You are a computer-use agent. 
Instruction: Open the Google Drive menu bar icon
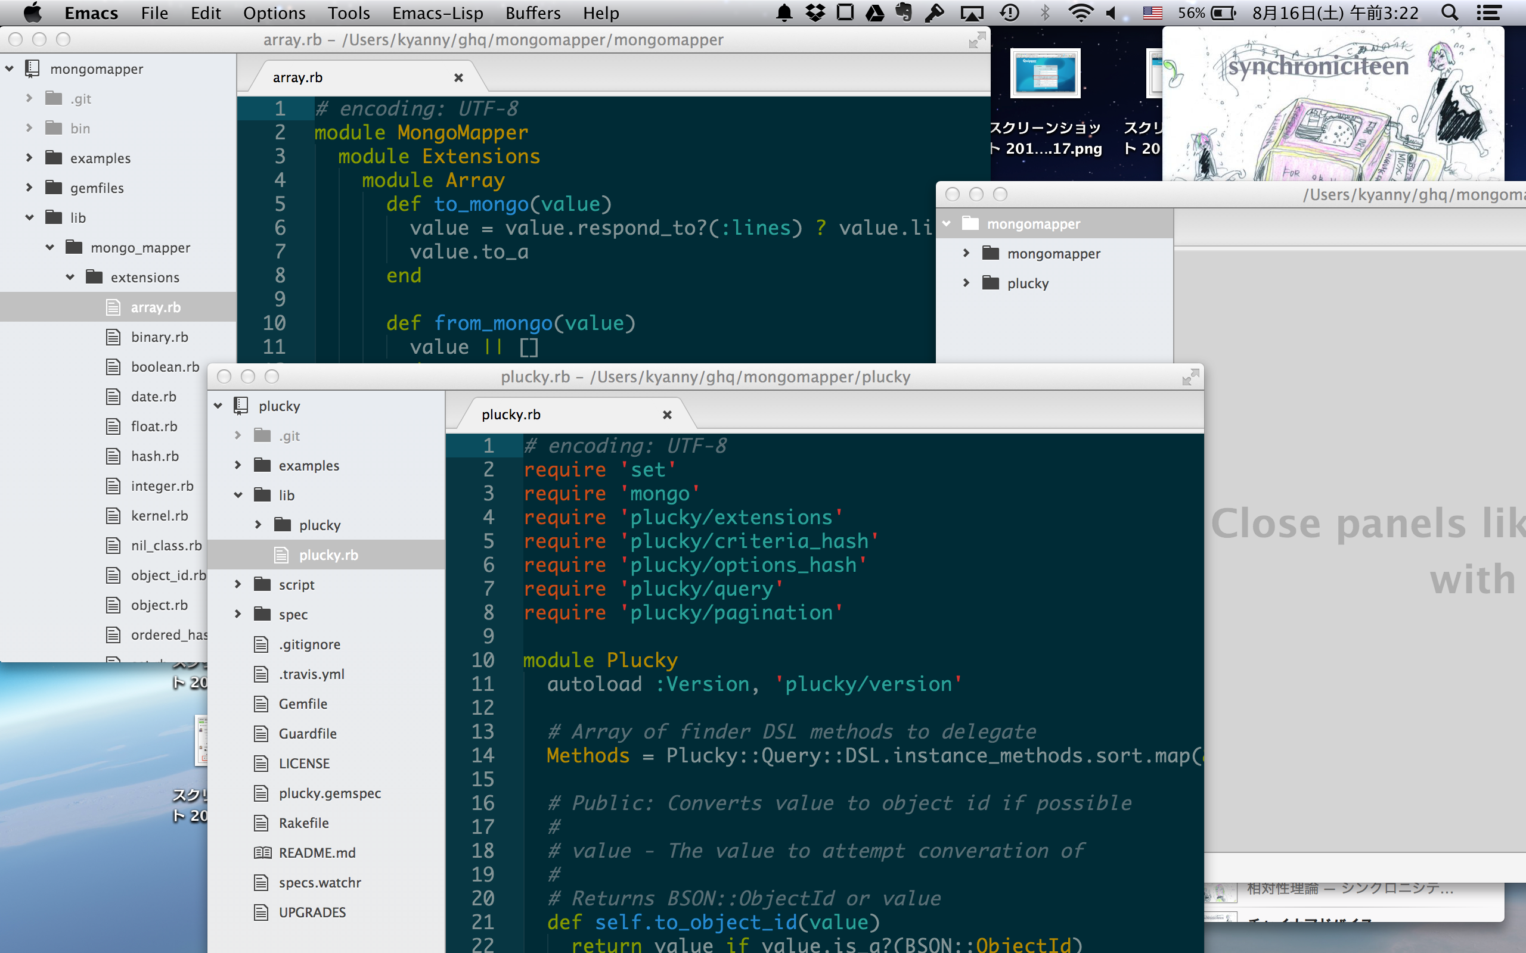(x=874, y=13)
